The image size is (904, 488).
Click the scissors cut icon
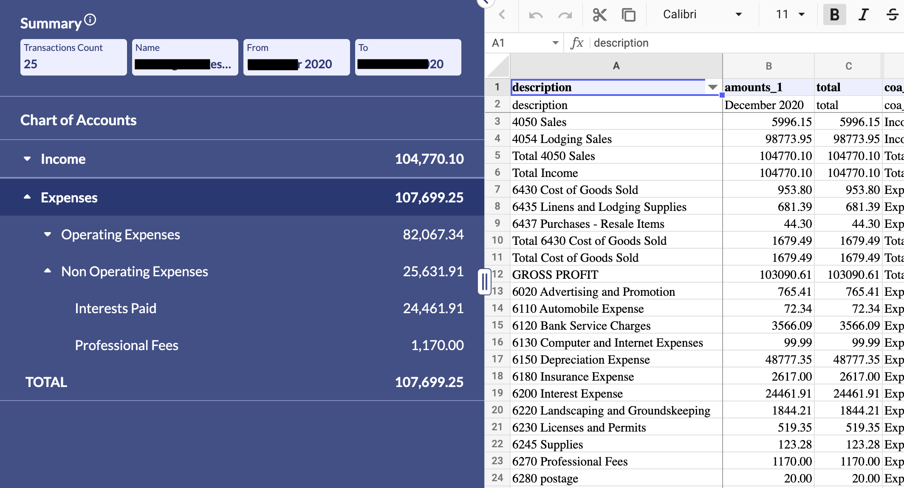pyautogui.click(x=599, y=15)
